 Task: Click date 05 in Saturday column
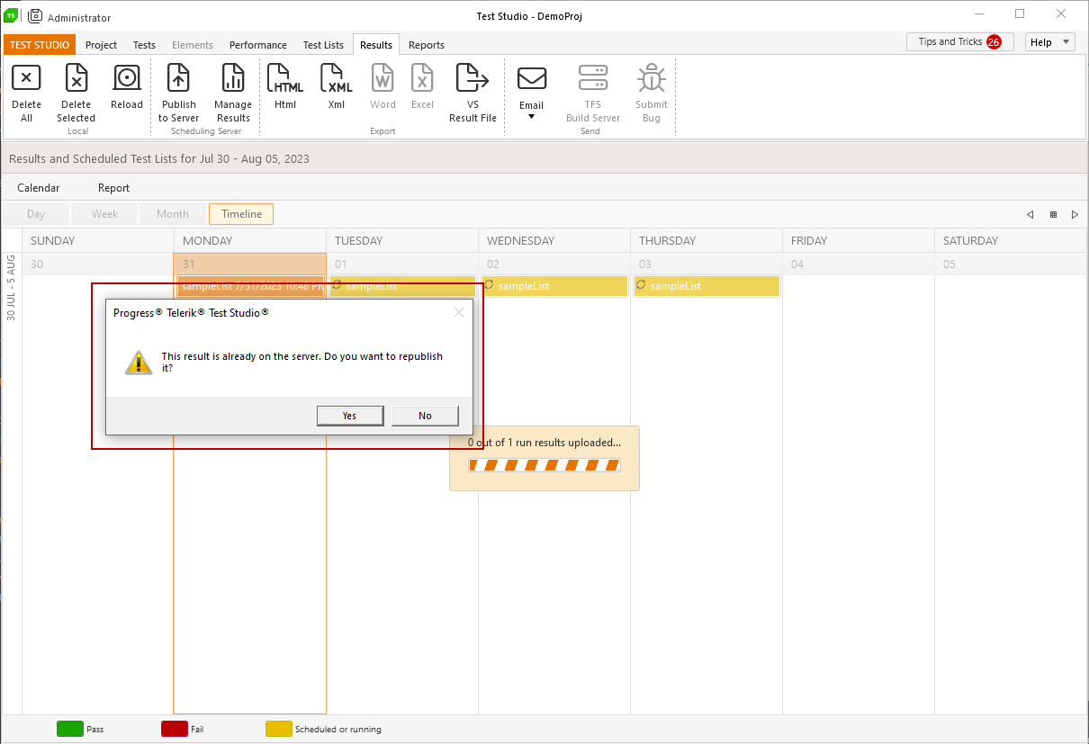coord(949,264)
